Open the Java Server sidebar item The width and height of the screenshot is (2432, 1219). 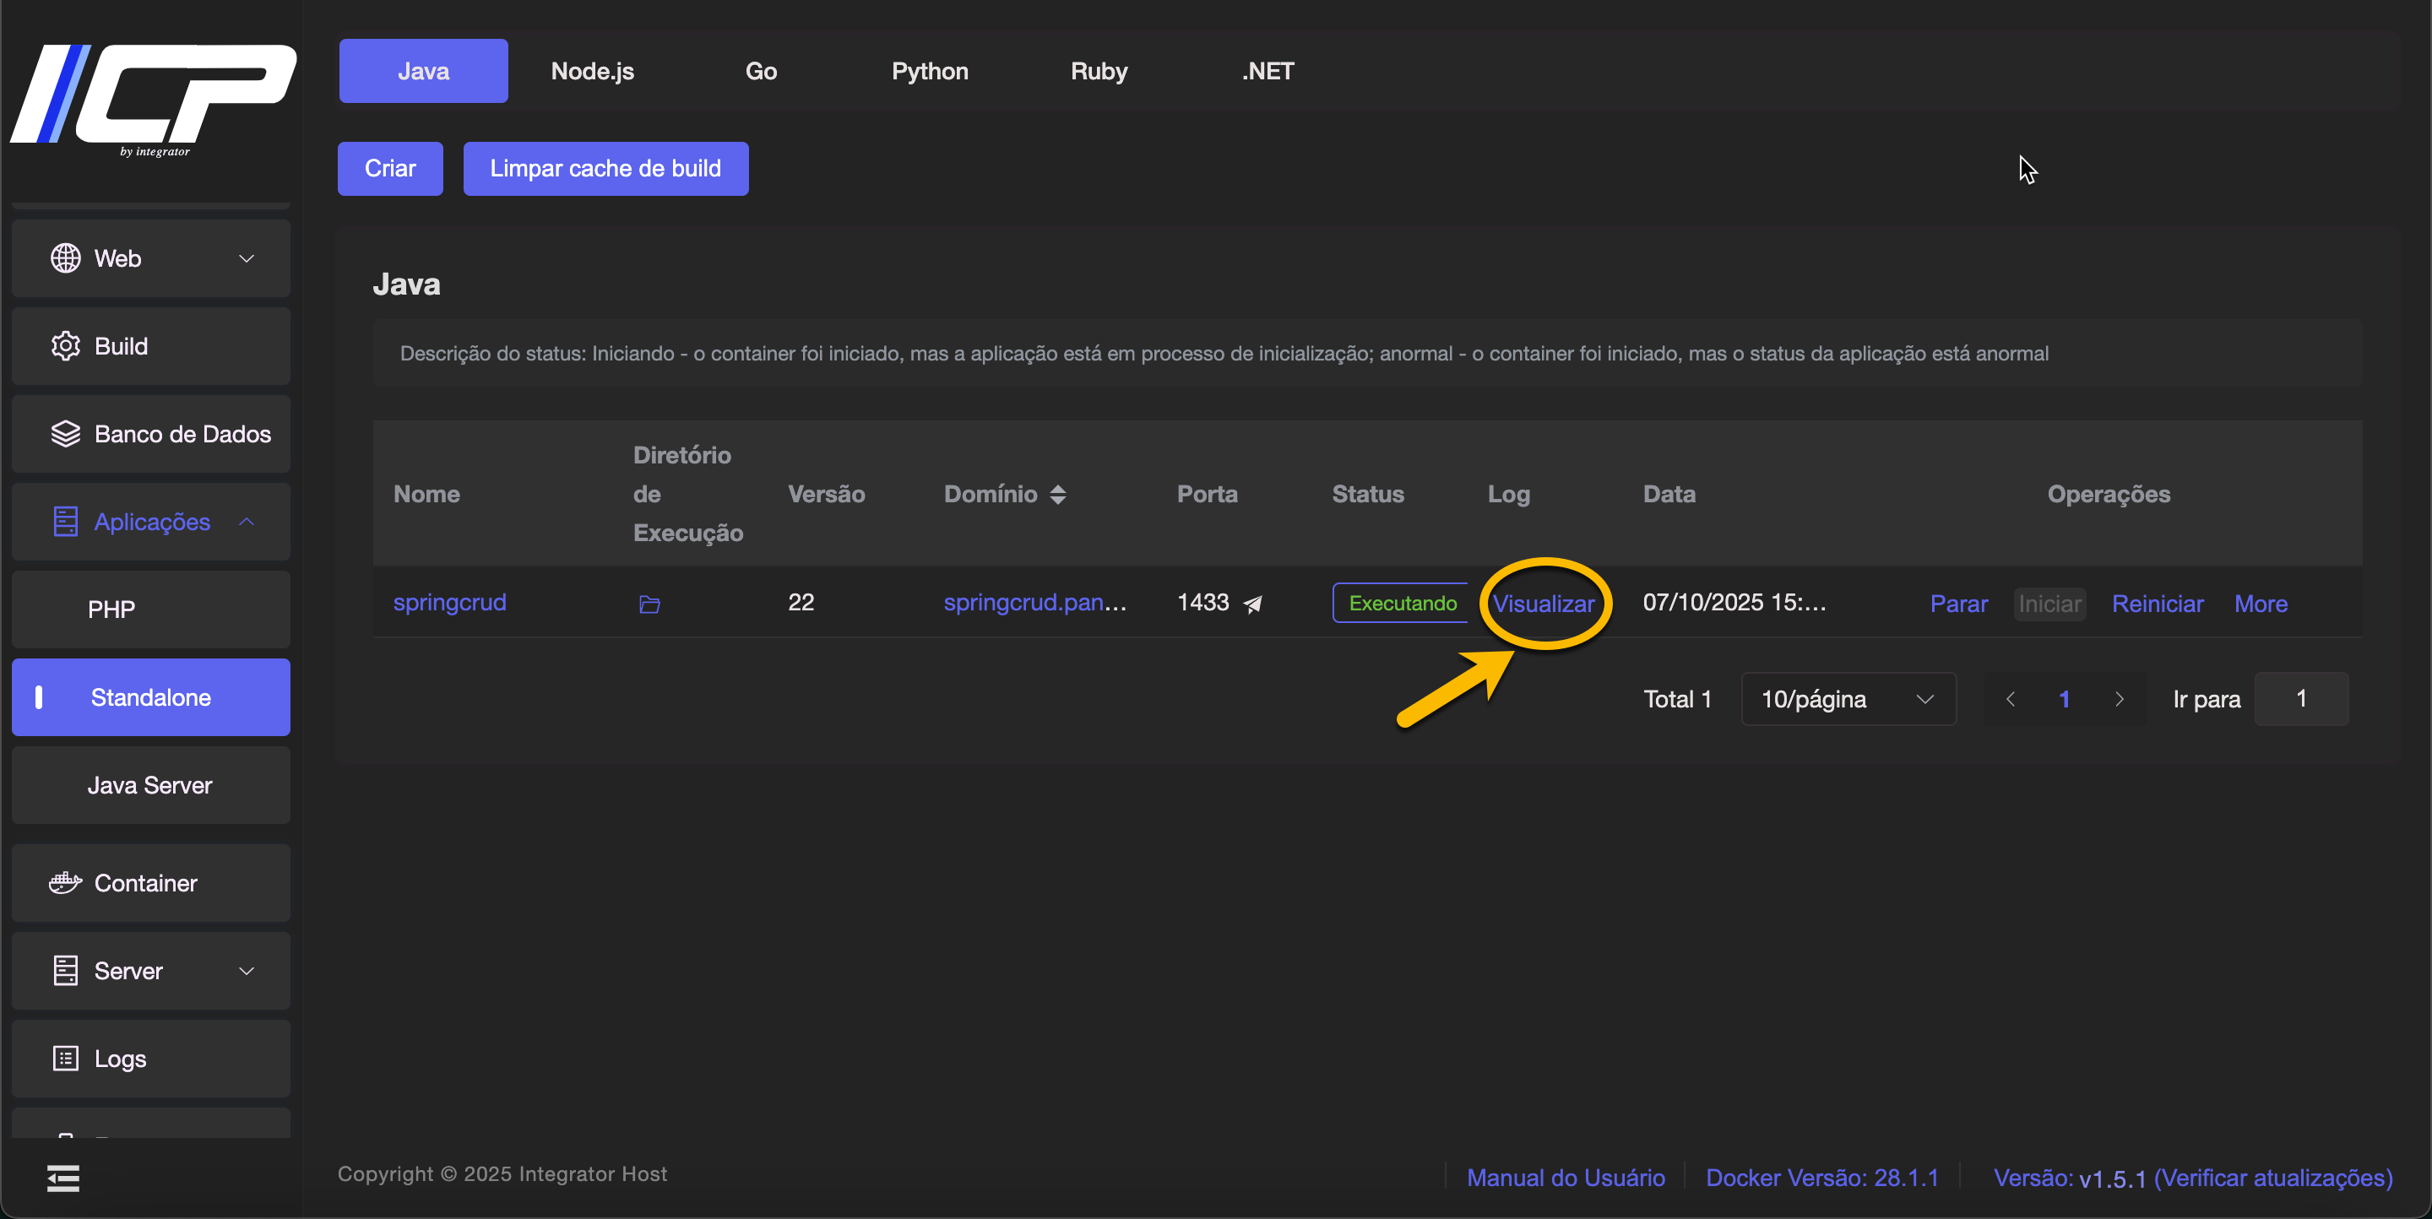[x=150, y=785]
